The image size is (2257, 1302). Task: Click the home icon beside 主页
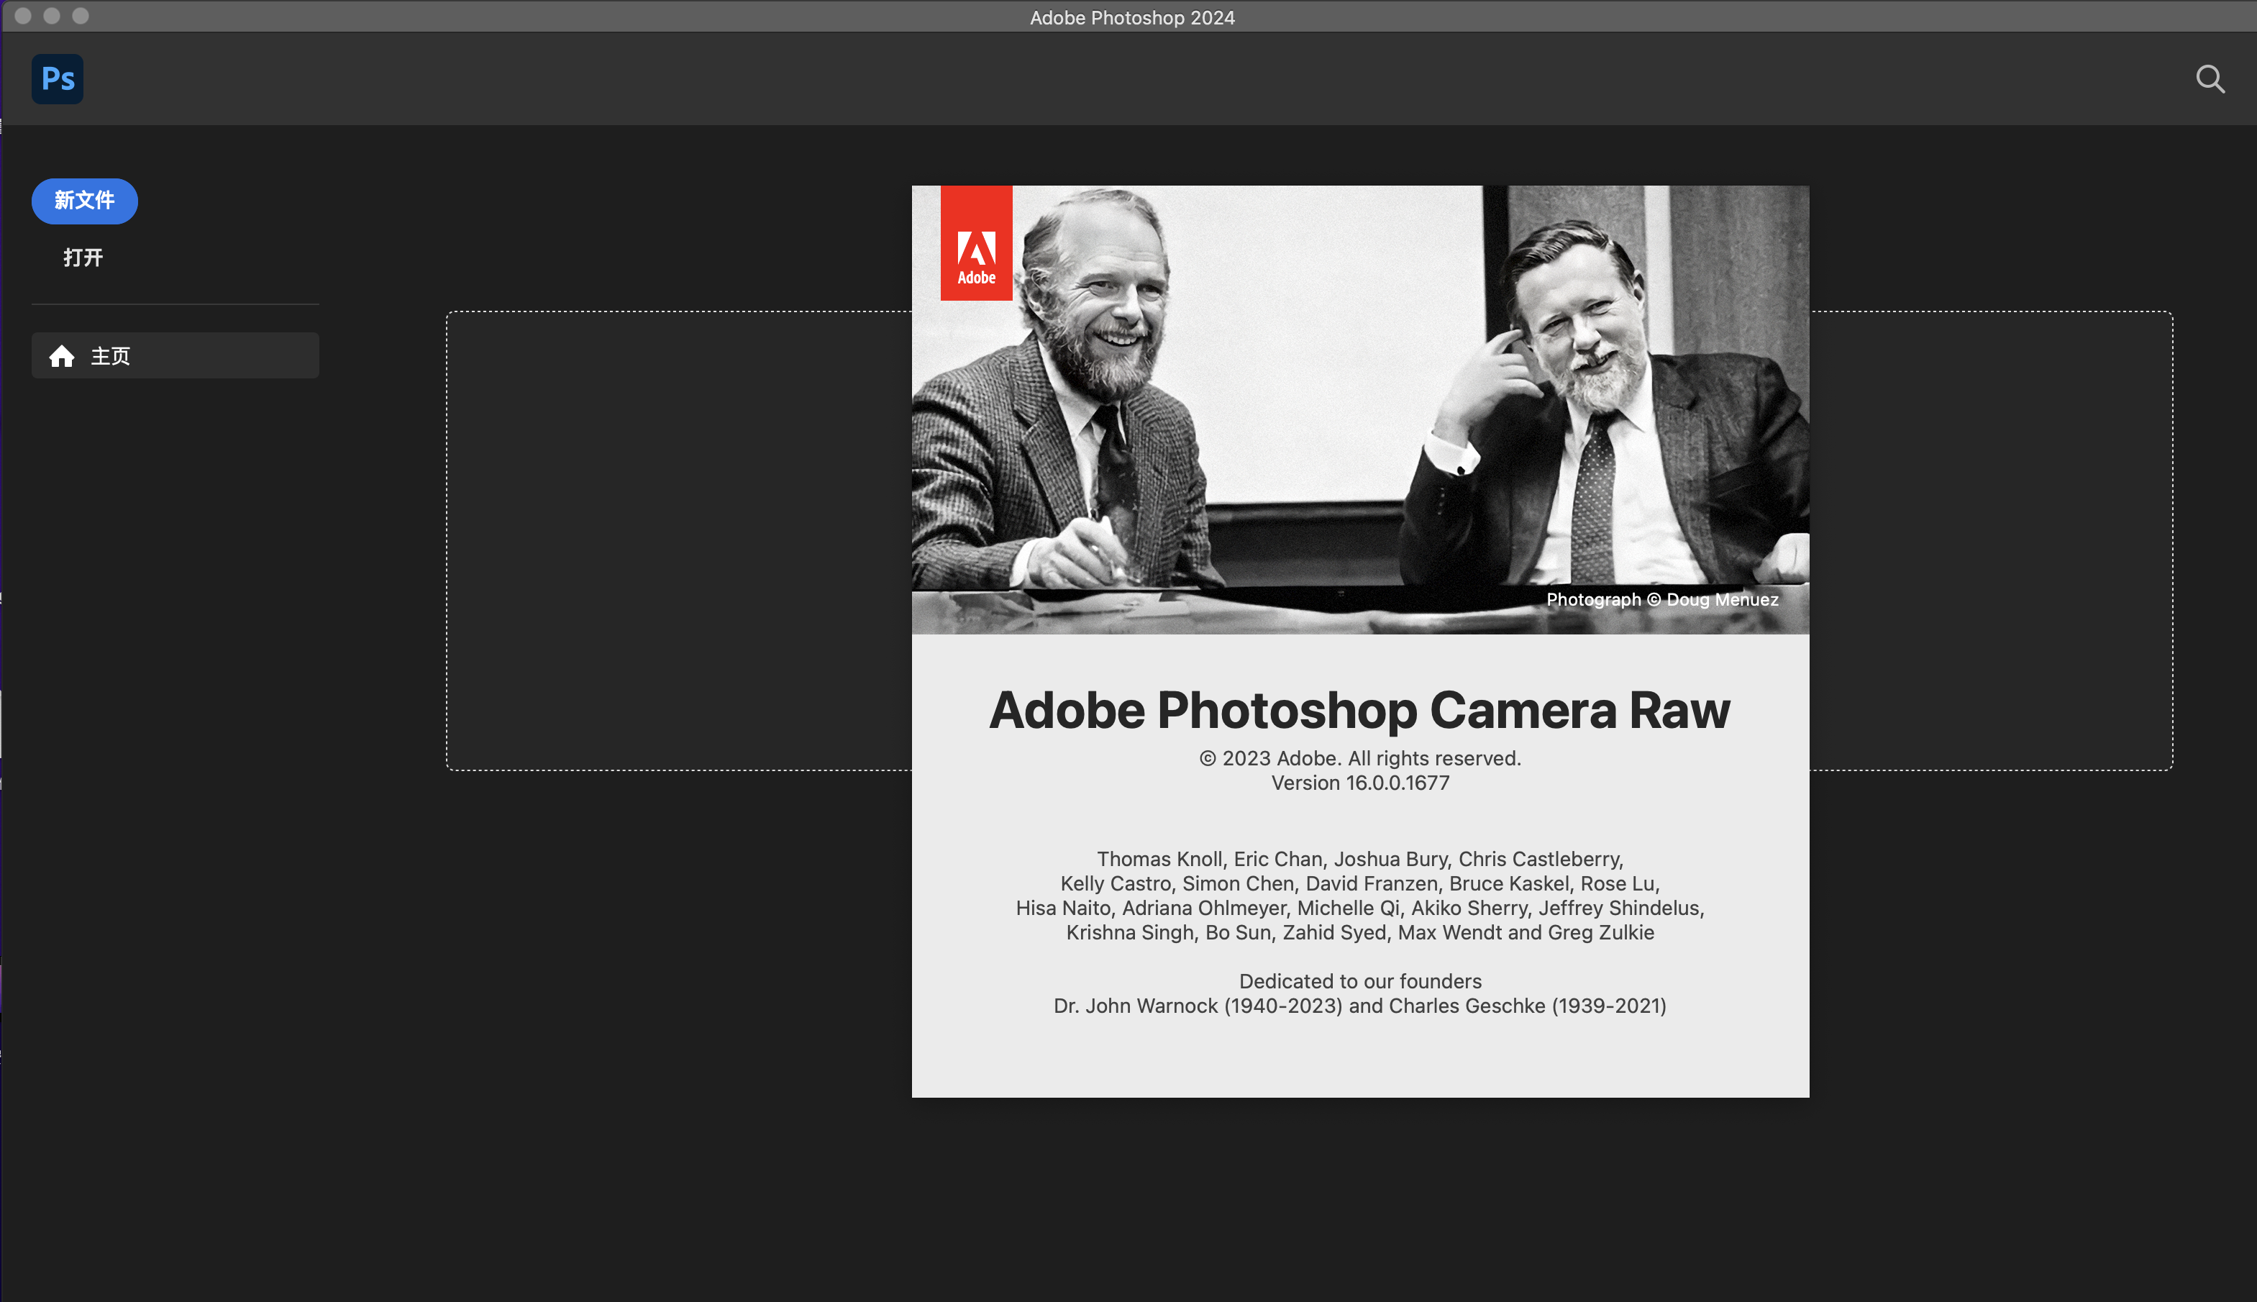[62, 356]
